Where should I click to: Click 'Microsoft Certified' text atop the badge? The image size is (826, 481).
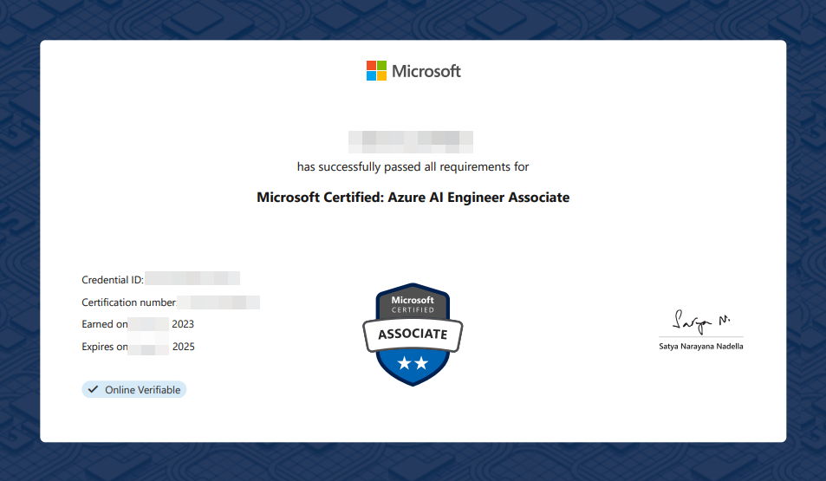[413, 304]
